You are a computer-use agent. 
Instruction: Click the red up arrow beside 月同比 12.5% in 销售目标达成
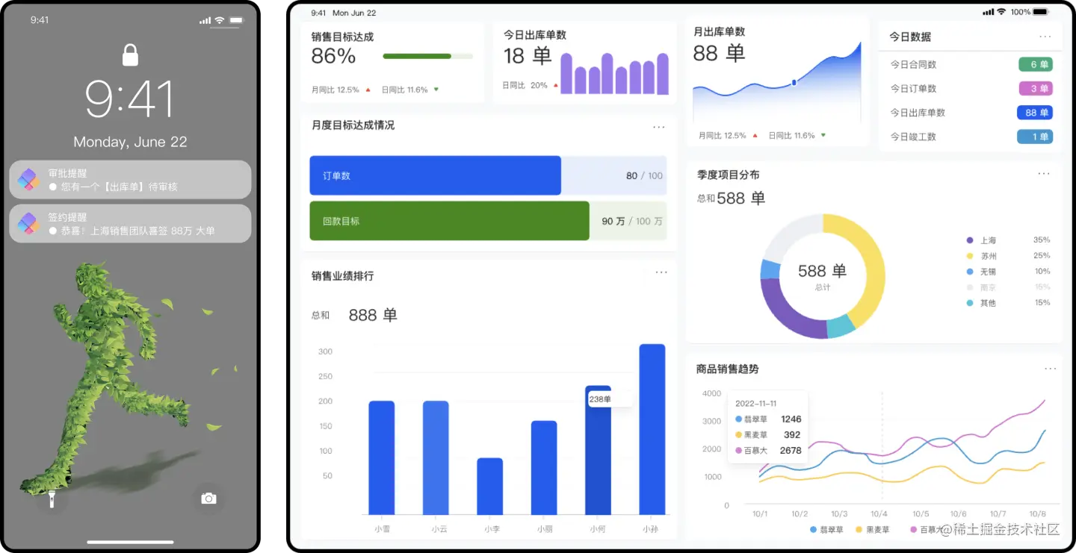(x=368, y=90)
